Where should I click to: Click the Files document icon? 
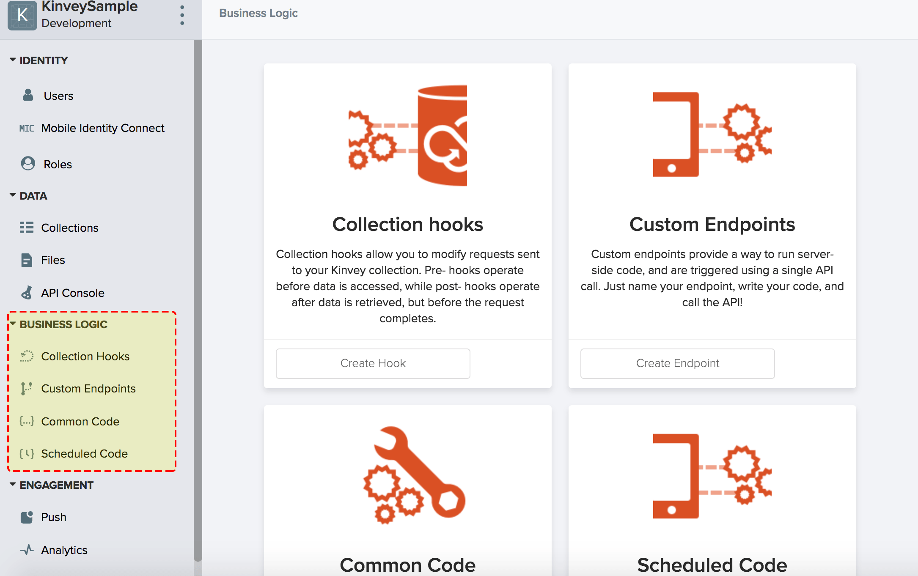(x=27, y=260)
